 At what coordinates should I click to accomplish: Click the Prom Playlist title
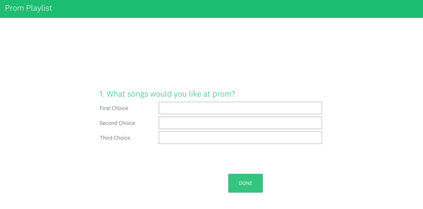[x=29, y=8]
